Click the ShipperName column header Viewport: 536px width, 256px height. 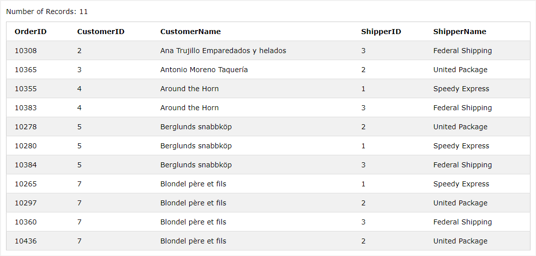[459, 32]
